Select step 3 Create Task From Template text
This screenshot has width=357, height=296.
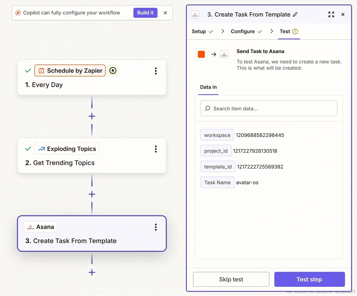[71, 241]
